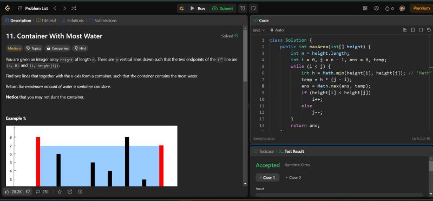
Task: Switch to the Description tab
Action: tap(18, 21)
